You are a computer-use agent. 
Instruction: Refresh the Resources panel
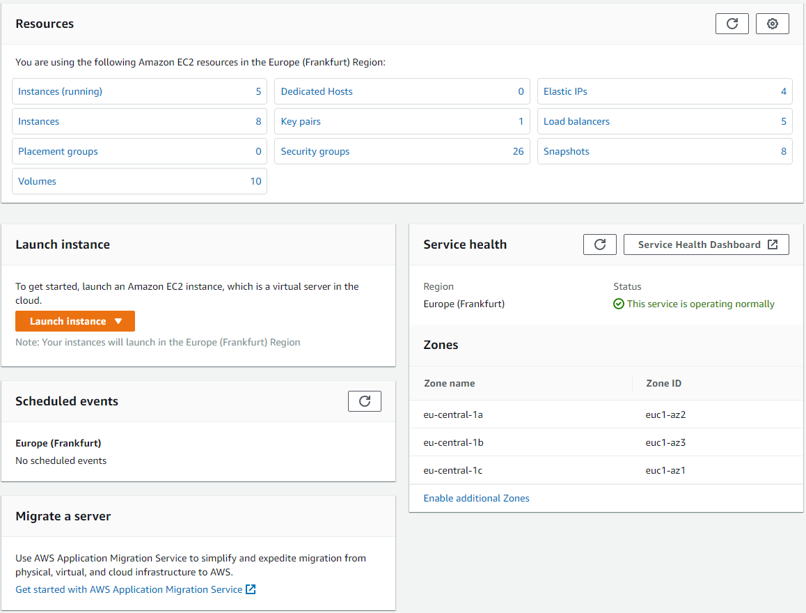732,23
